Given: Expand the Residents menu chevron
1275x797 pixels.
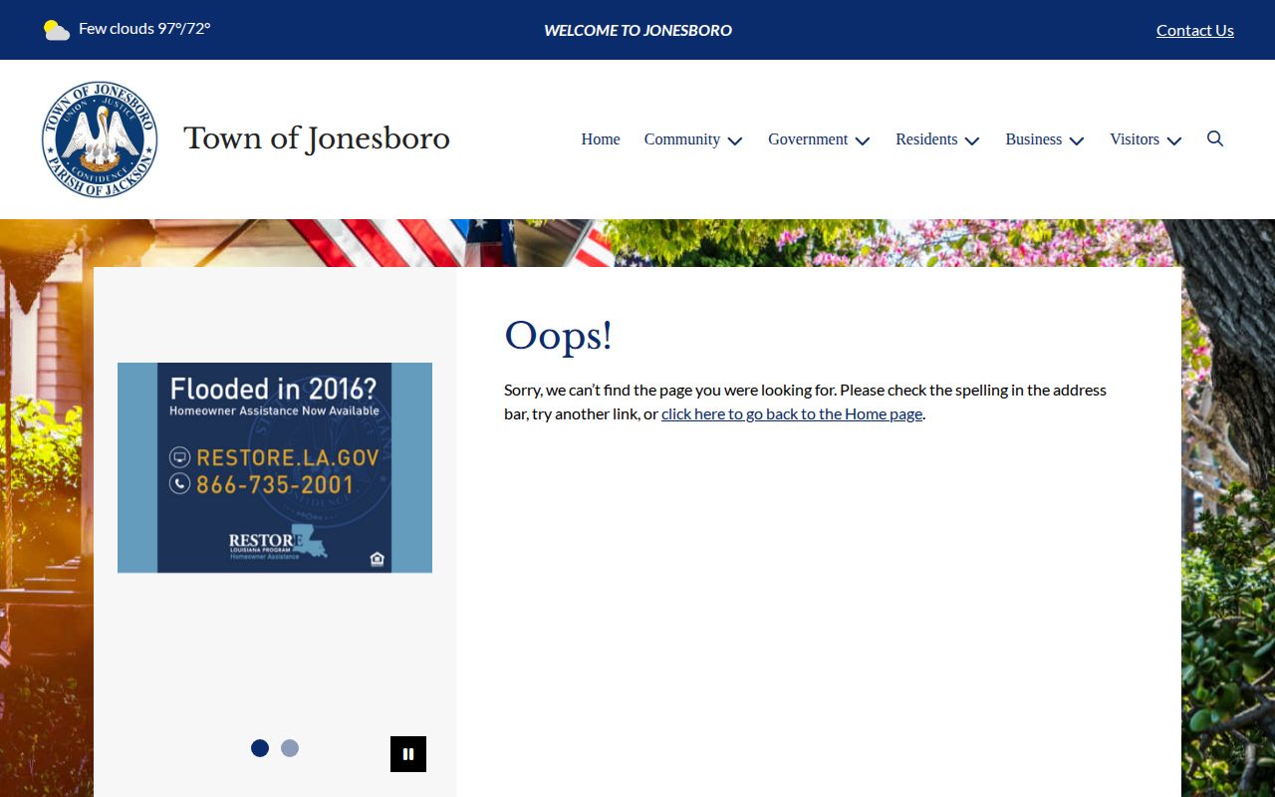Looking at the screenshot, I should pos(972,140).
